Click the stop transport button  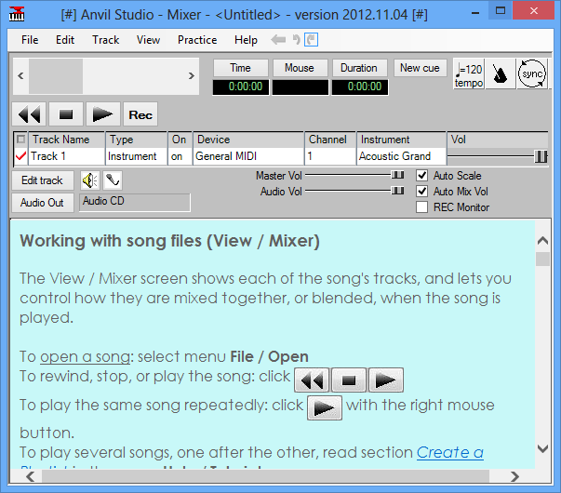[x=66, y=114]
